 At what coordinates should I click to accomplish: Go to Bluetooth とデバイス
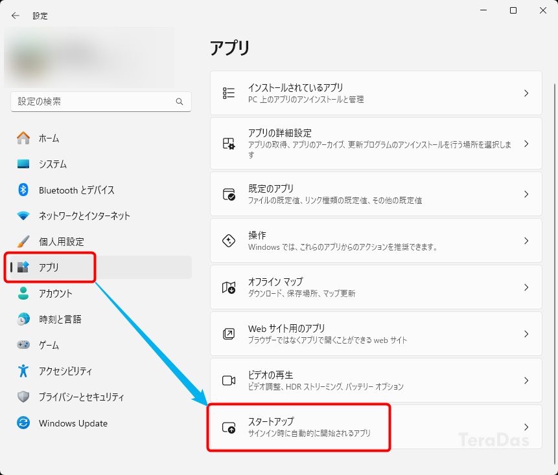point(101,190)
